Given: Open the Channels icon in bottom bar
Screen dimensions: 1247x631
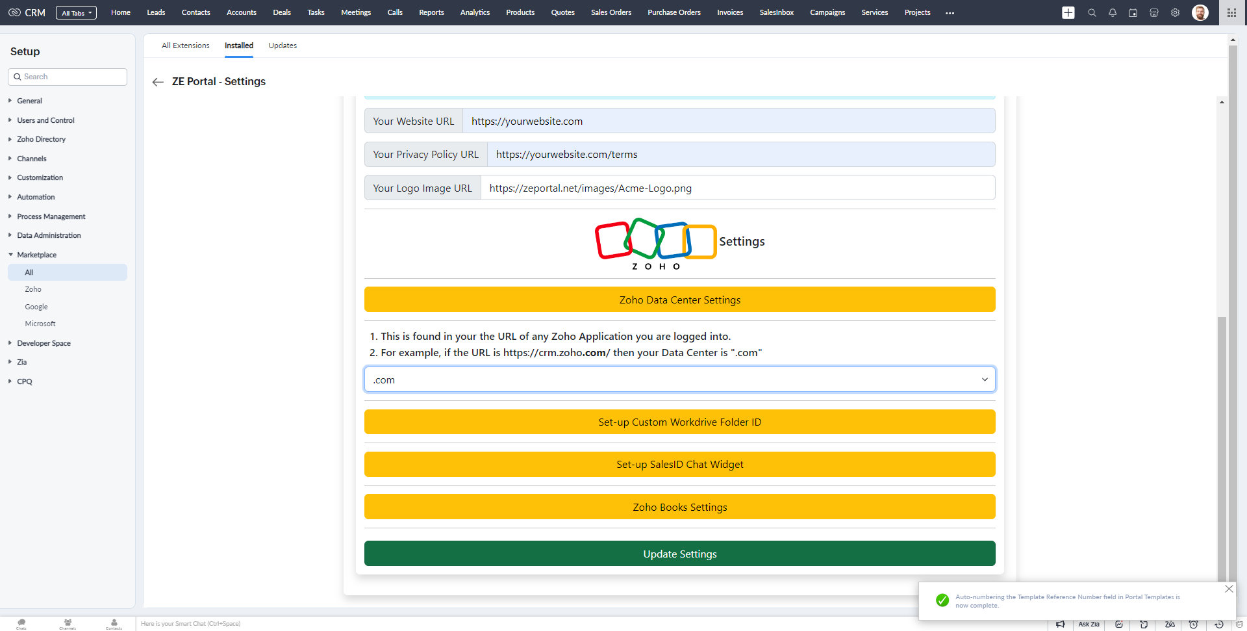Looking at the screenshot, I should [x=68, y=624].
